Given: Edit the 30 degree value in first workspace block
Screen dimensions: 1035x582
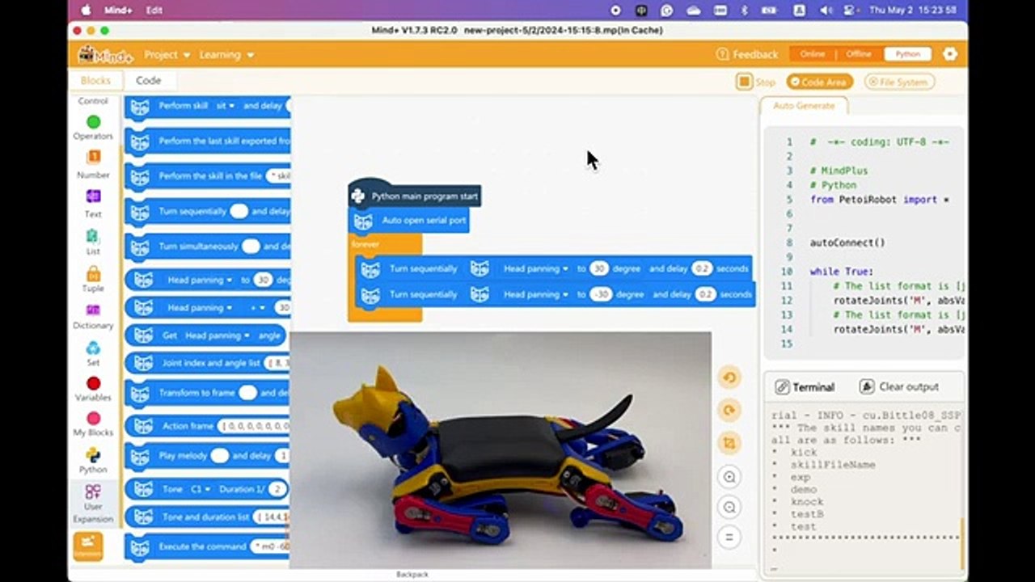Looking at the screenshot, I should 598,268.
